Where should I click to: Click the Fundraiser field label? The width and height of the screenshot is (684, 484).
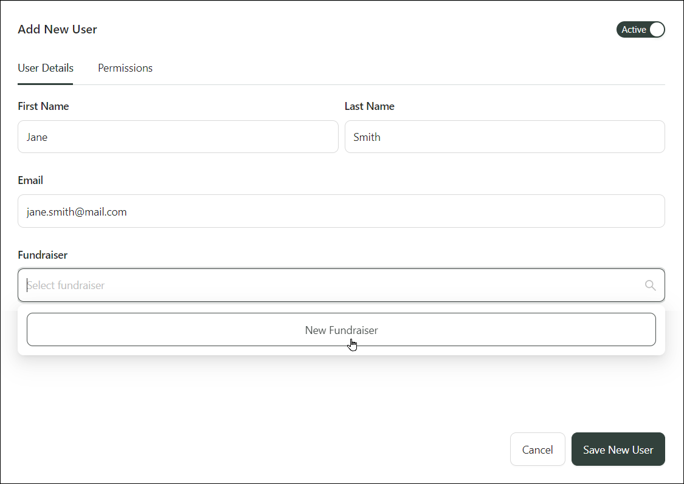pyautogui.click(x=43, y=255)
